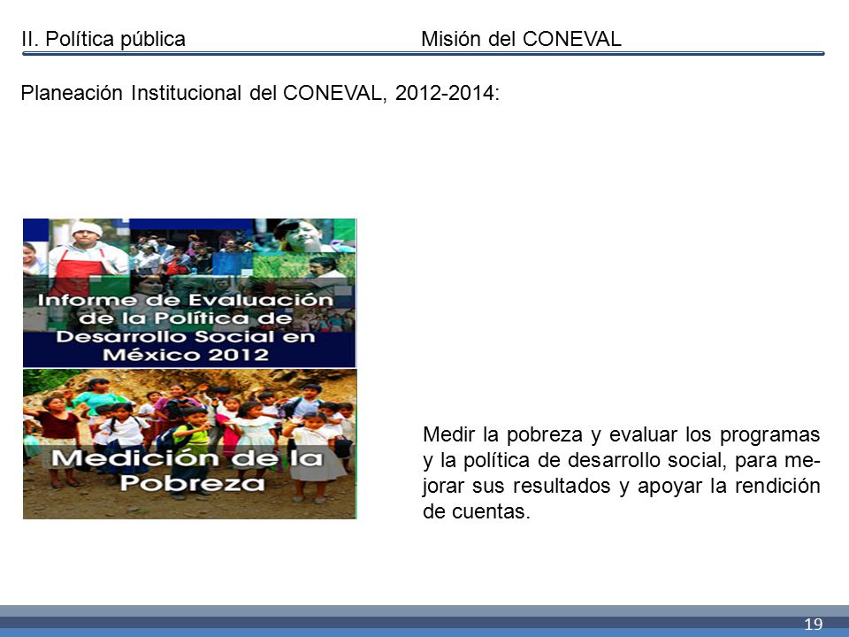Viewport: 849px width, 637px height.
Task: Open the 'Informe de Evaluación' report cover image
Action: (x=189, y=293)
